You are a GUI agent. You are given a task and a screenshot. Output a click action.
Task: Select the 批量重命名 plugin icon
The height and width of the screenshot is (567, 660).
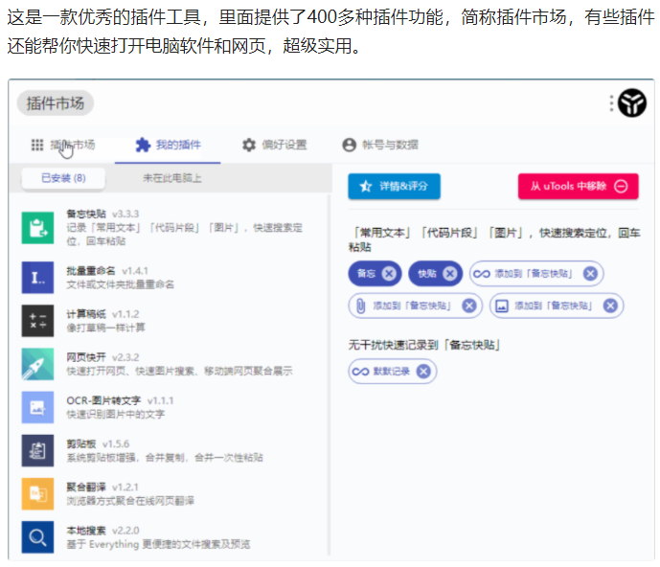38,278
